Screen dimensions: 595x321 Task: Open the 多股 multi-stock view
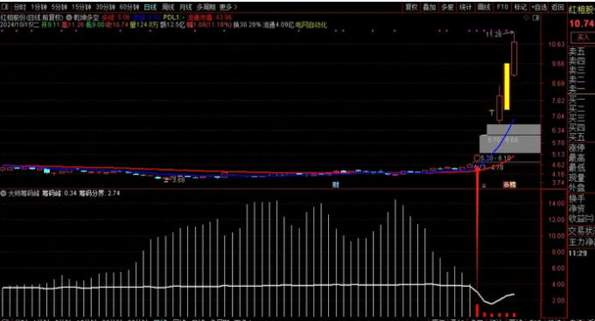447,7
